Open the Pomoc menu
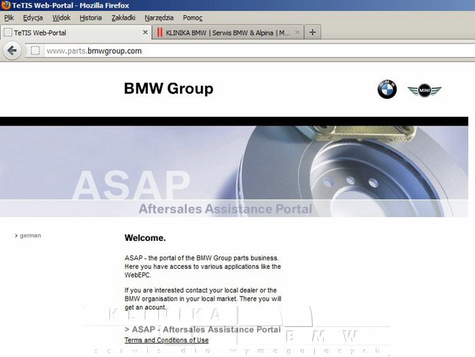Image resolution: width=475 pixels, height=357 pixels. [x=192, y=18]
